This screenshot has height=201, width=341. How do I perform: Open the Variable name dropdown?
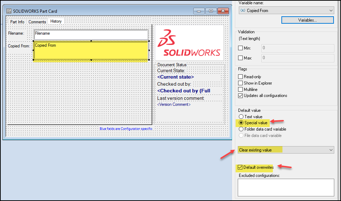pyautogui.click(x=286, y=11)
